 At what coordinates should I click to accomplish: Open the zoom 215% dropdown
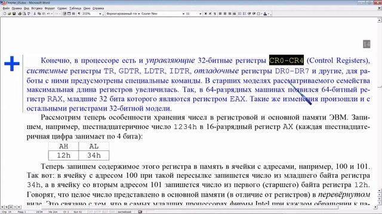(100, 14)
